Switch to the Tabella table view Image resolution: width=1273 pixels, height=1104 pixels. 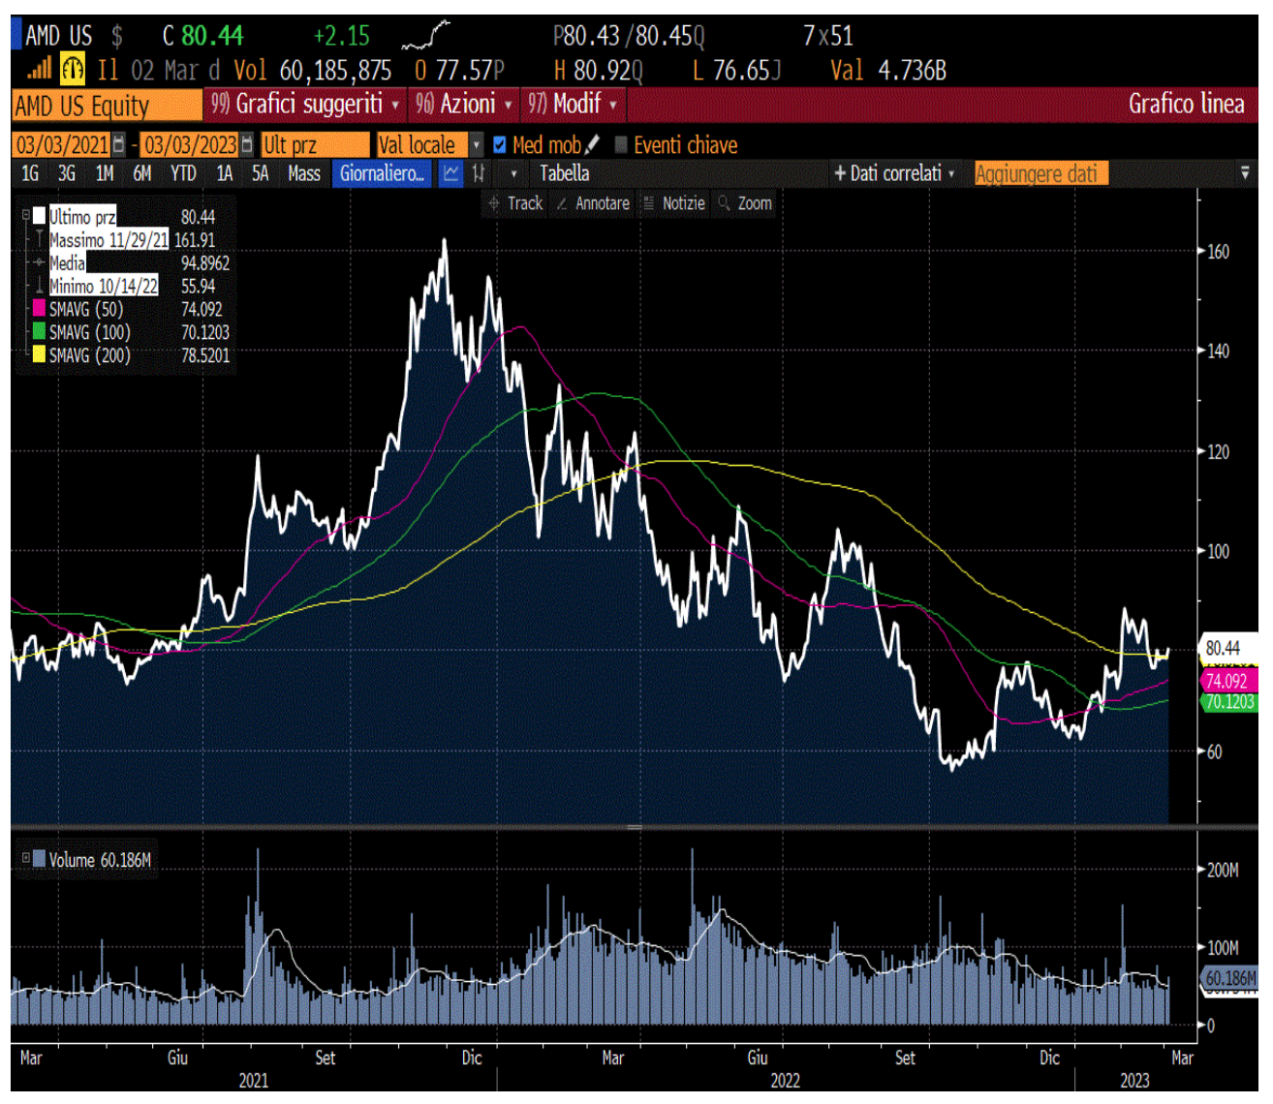(564, 174)
